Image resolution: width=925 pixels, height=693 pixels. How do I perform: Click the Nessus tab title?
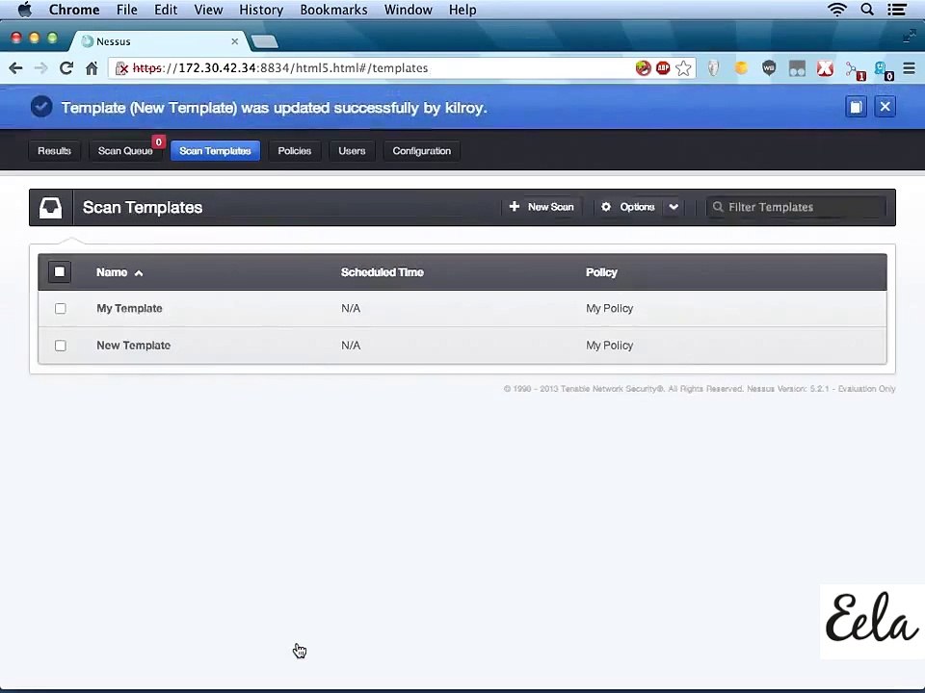(x=114, y=41)
